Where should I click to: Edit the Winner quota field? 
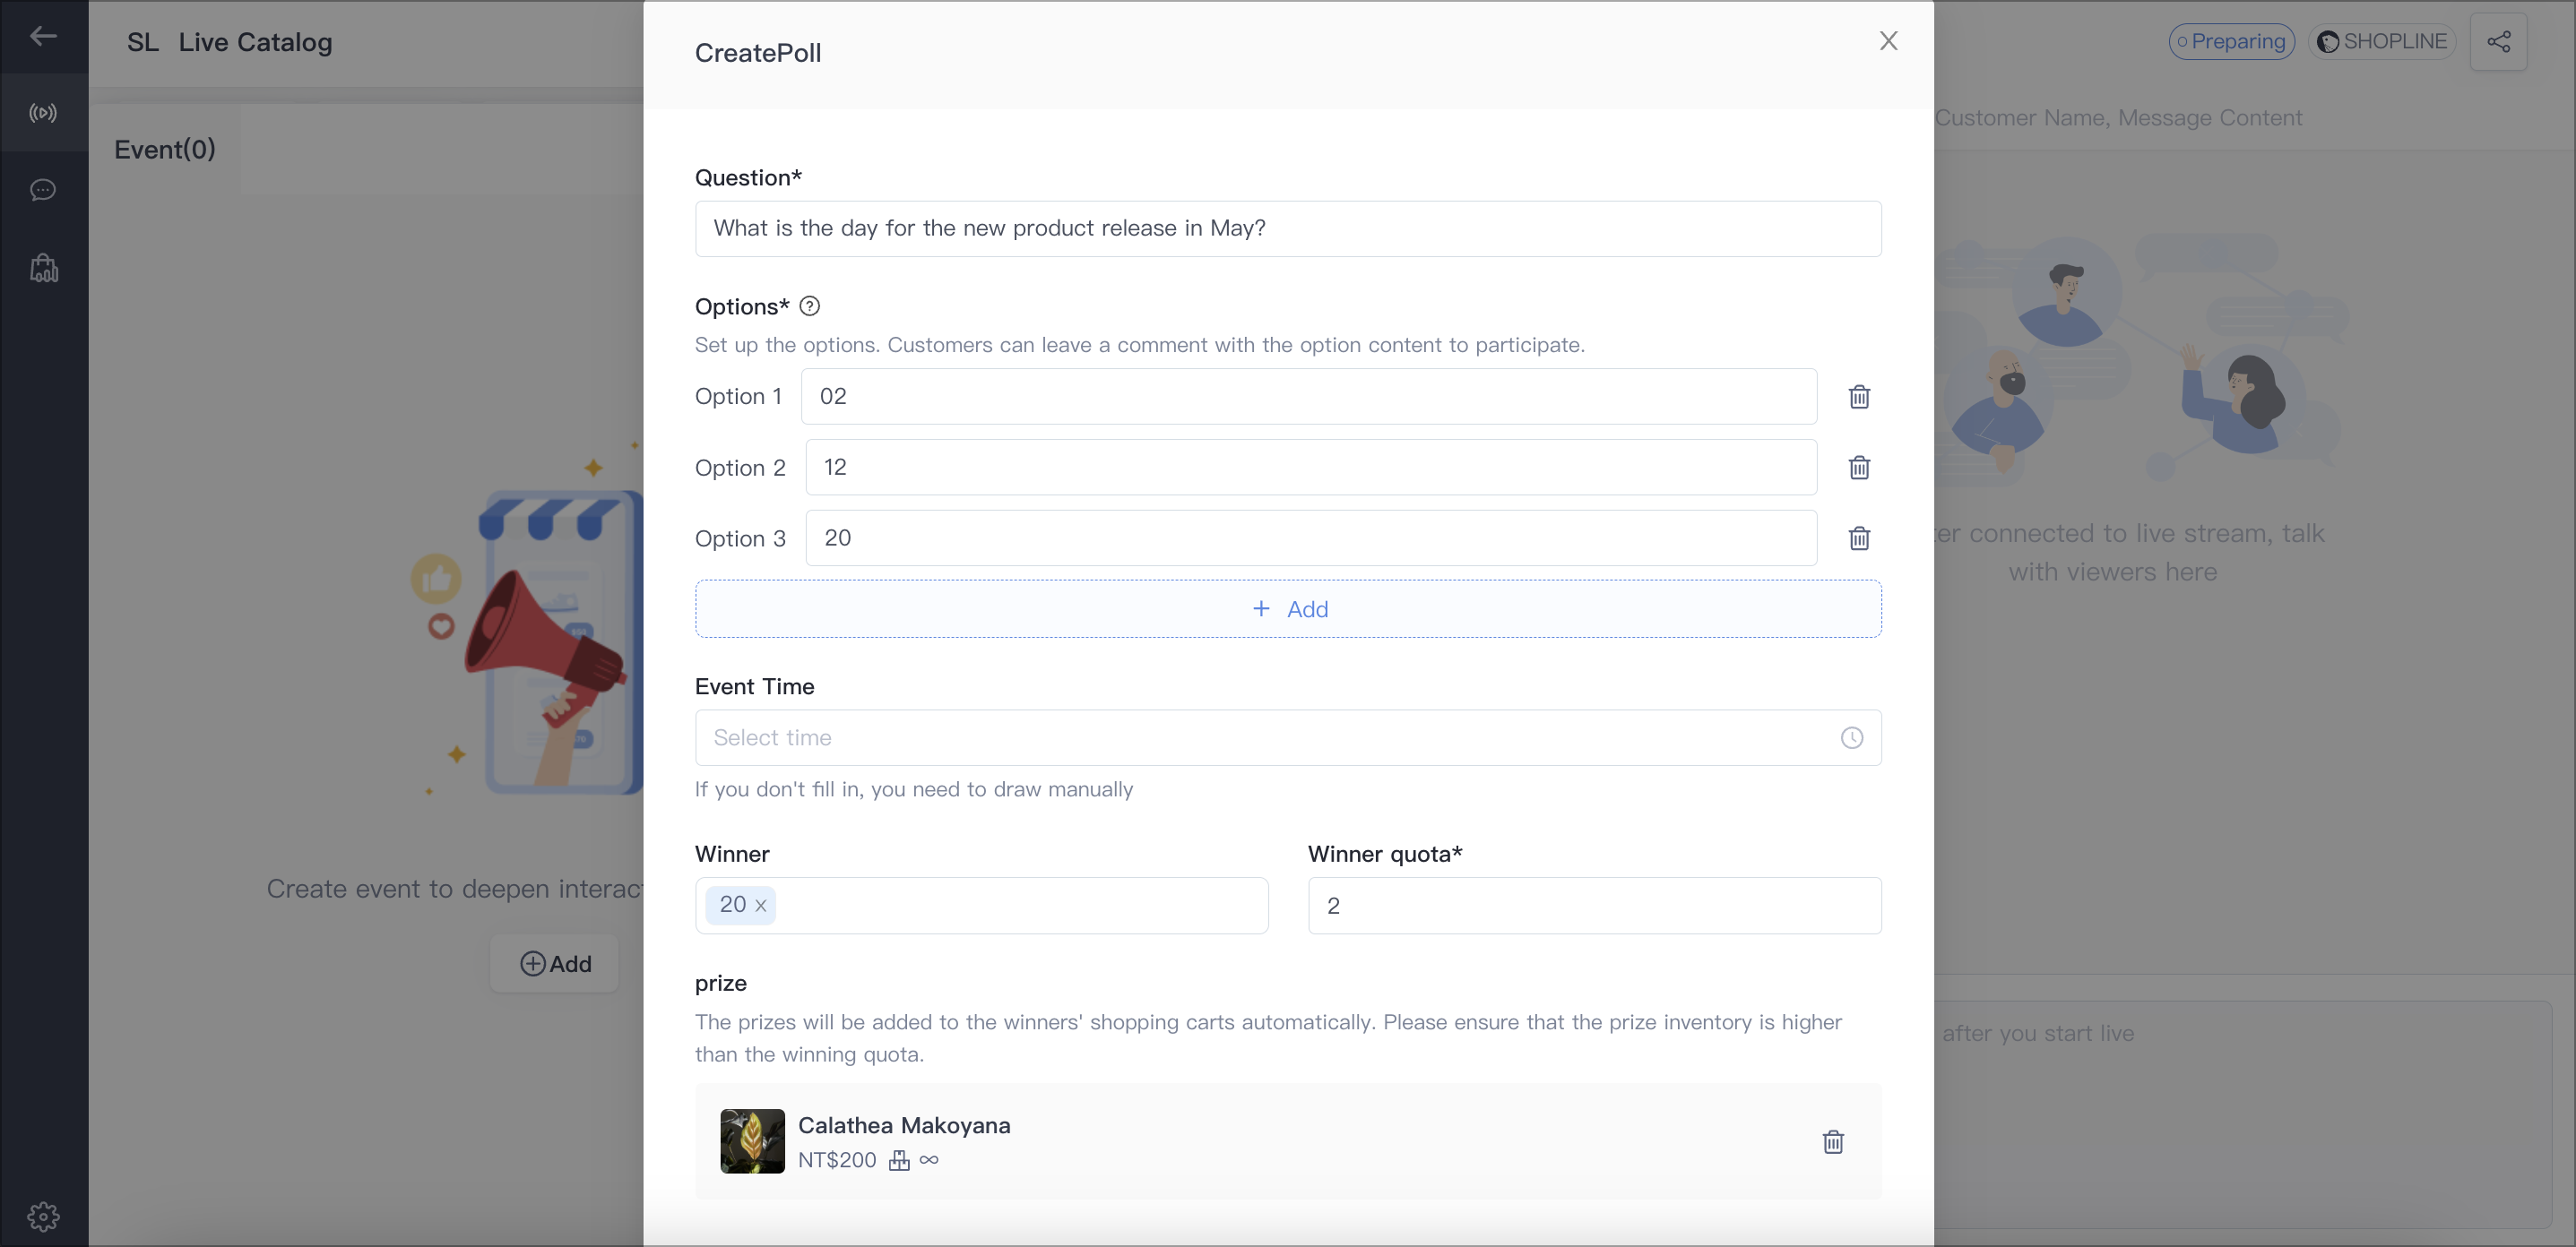point(1594,906)
